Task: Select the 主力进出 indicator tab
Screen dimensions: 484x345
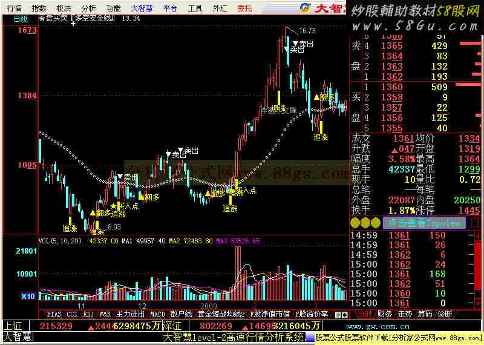Action: [x=130, y=314]
